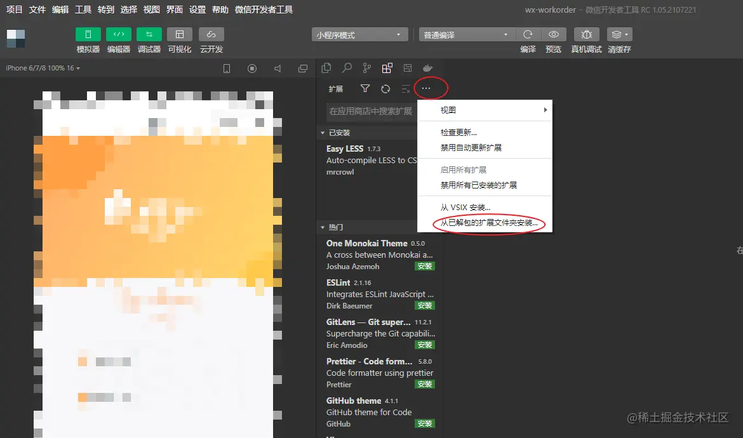
Task: Toggle the 调试器 debugger button
Action: [x=149, y=34]
